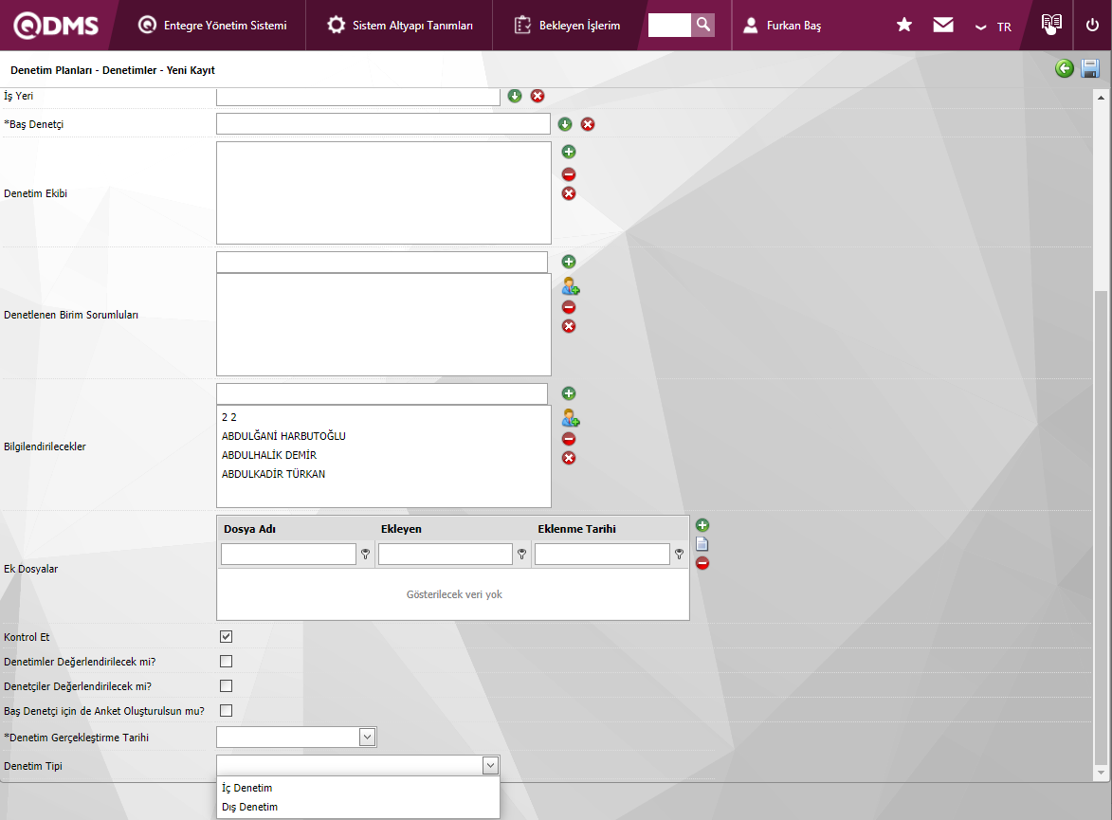
Task: Click the search magnifier button
Action: [x=702, y=25]
